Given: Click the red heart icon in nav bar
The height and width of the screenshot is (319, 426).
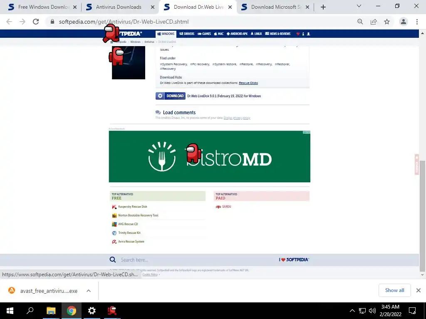Looking at the screenshot, I should [298, 34].
